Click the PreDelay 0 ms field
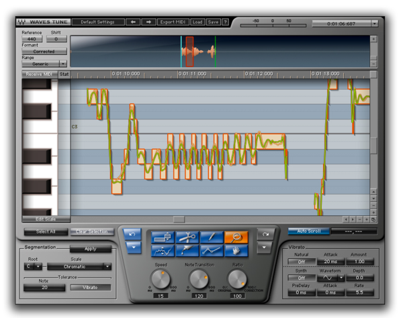The height and width of the screenshot is (318, 403). [302, 293]
